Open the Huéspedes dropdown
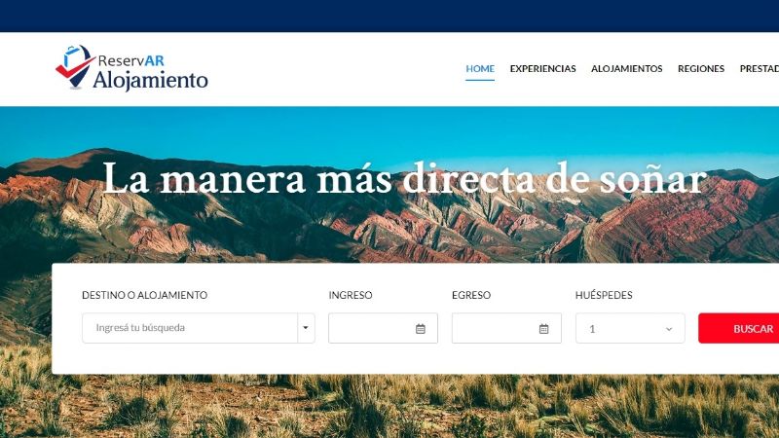 coord(630,328)
